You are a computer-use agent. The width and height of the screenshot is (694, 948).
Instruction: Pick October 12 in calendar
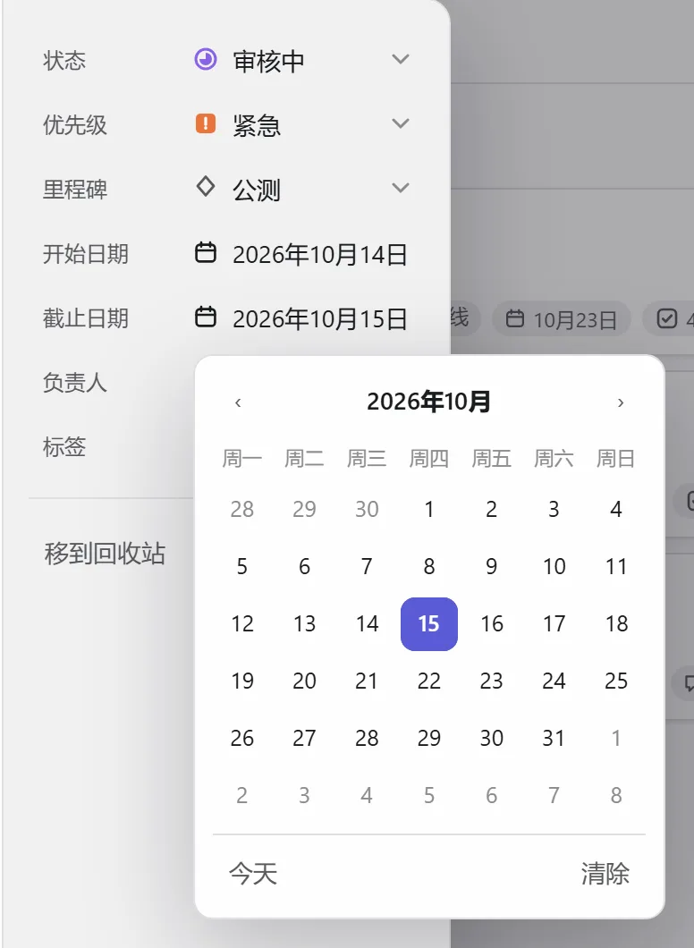(242, 624)
